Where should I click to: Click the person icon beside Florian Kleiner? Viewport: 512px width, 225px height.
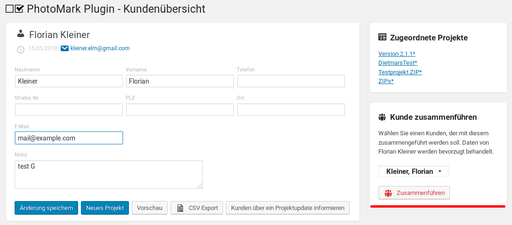point(20,34)
